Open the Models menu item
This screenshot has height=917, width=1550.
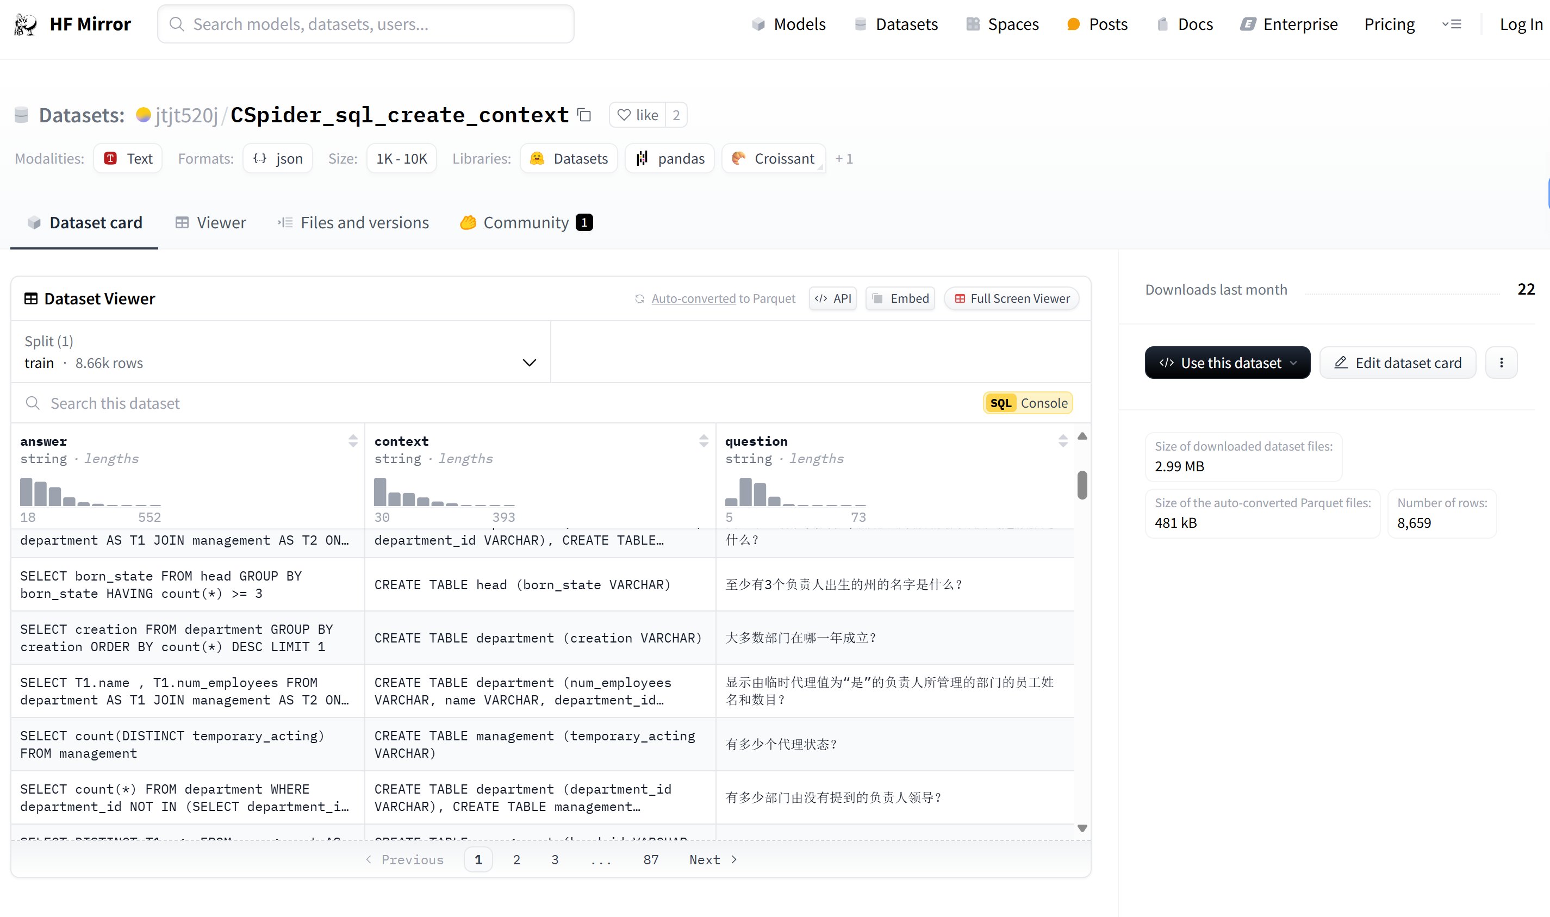tap(789, 24)
